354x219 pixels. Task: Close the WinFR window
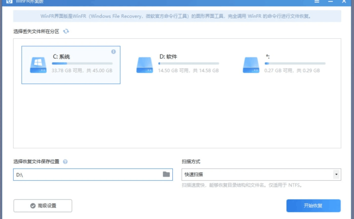344,2
